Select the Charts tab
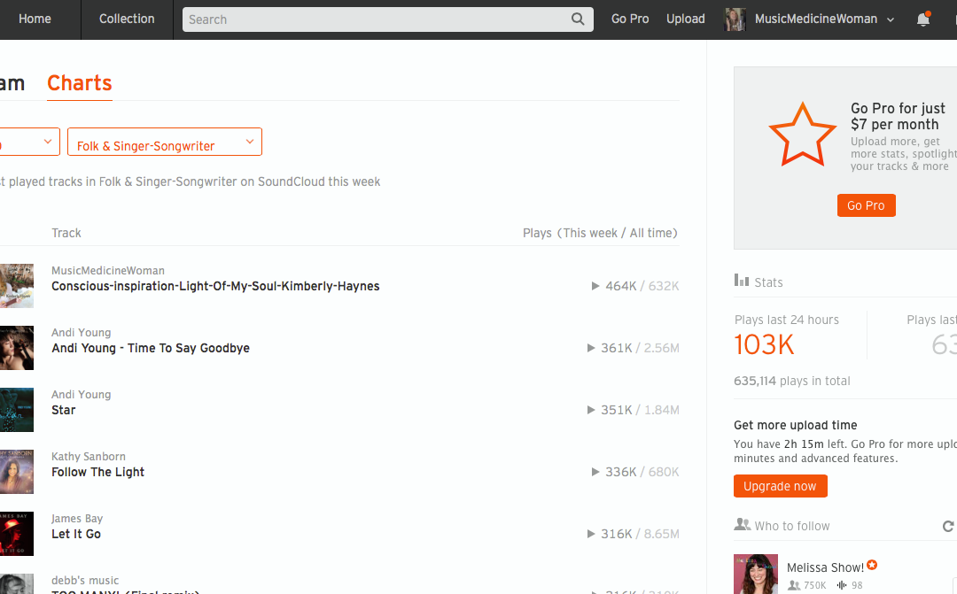This screenshot has width=957, height=594. pos(80,83)
